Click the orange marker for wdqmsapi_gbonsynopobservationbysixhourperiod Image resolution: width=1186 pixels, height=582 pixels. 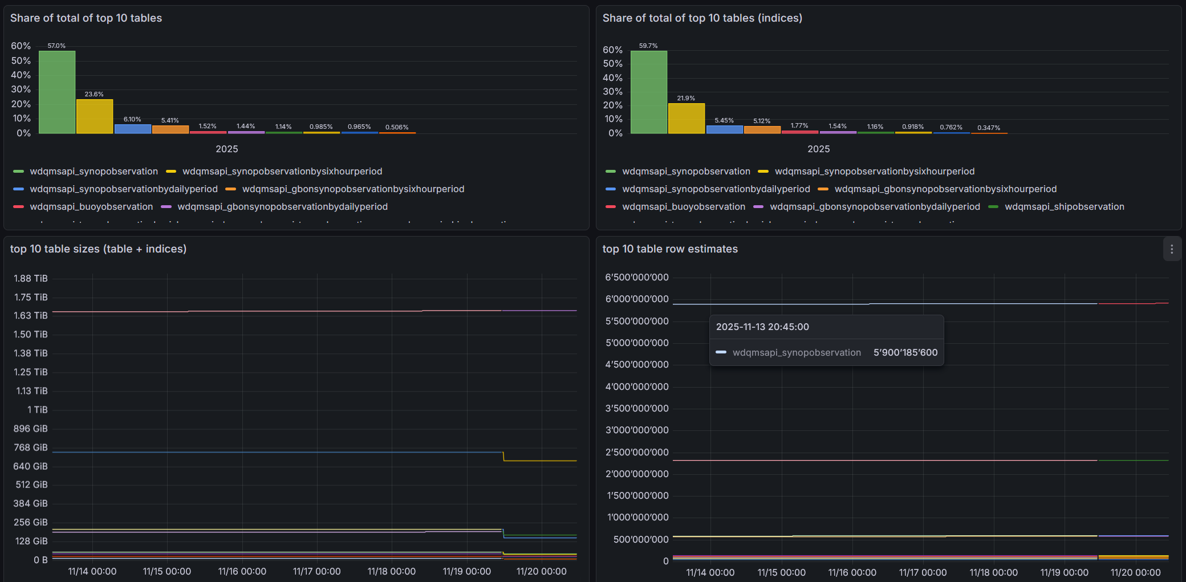231,189
